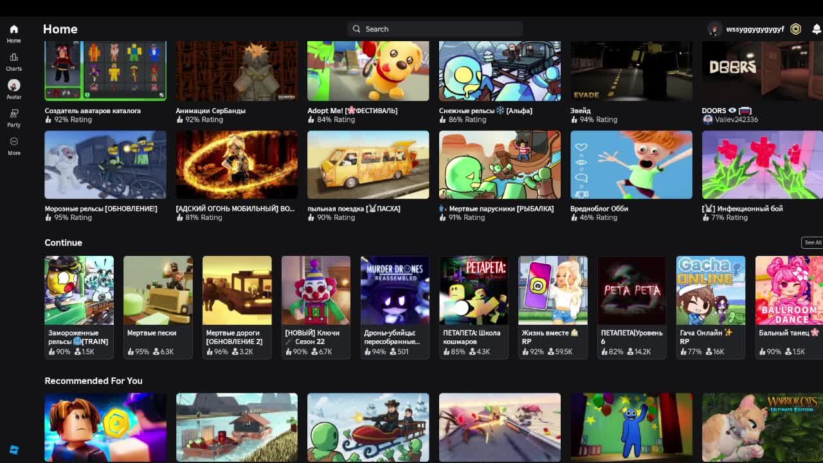The width and height of the screenshot is (823, 463).
Task: Click Мертвые пески title text
Action: pos(152,333)
